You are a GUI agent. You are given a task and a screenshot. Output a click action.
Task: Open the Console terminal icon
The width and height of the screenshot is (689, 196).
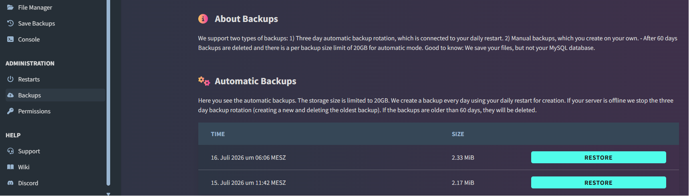pyautogui.click(x=10, y=39)
